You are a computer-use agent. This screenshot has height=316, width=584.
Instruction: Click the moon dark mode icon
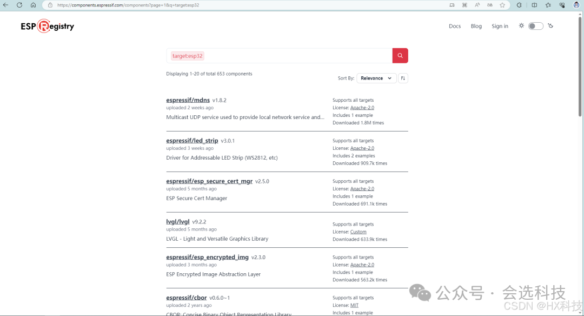[x=550, y=26]
